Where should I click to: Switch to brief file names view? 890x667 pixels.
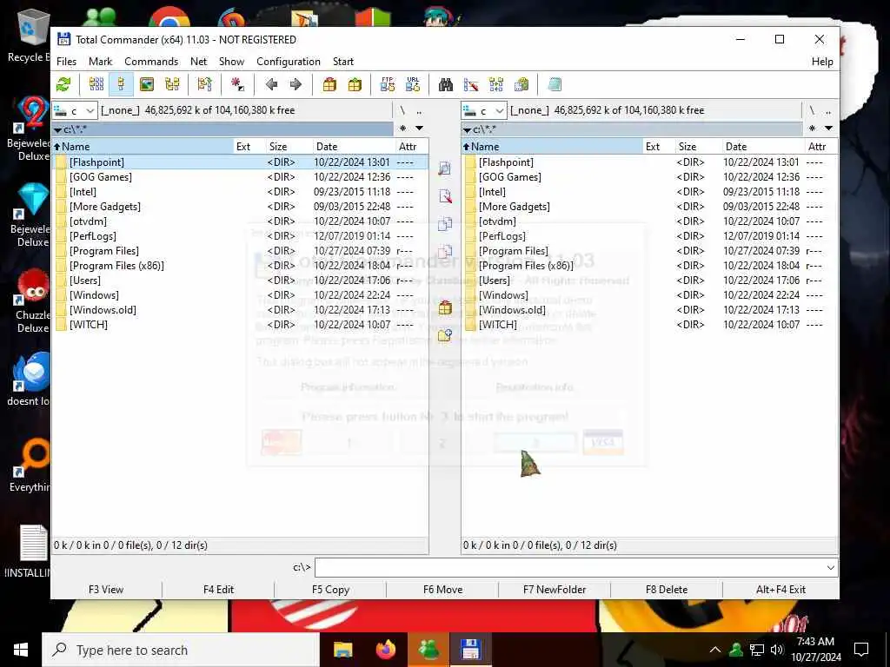[x=96, y=84]
